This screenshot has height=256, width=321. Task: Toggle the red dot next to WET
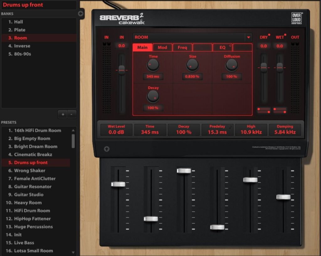click(285, 35)
